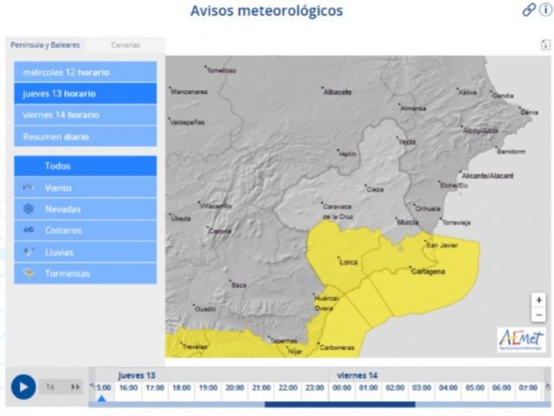Jump to 21:00 on the timeline

tap(261, 387)
